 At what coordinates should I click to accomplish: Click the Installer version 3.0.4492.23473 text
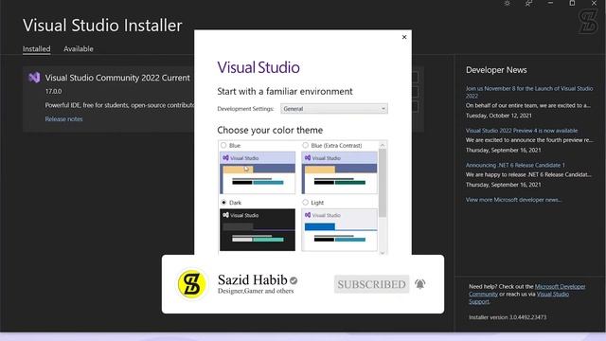pos(508,317)
